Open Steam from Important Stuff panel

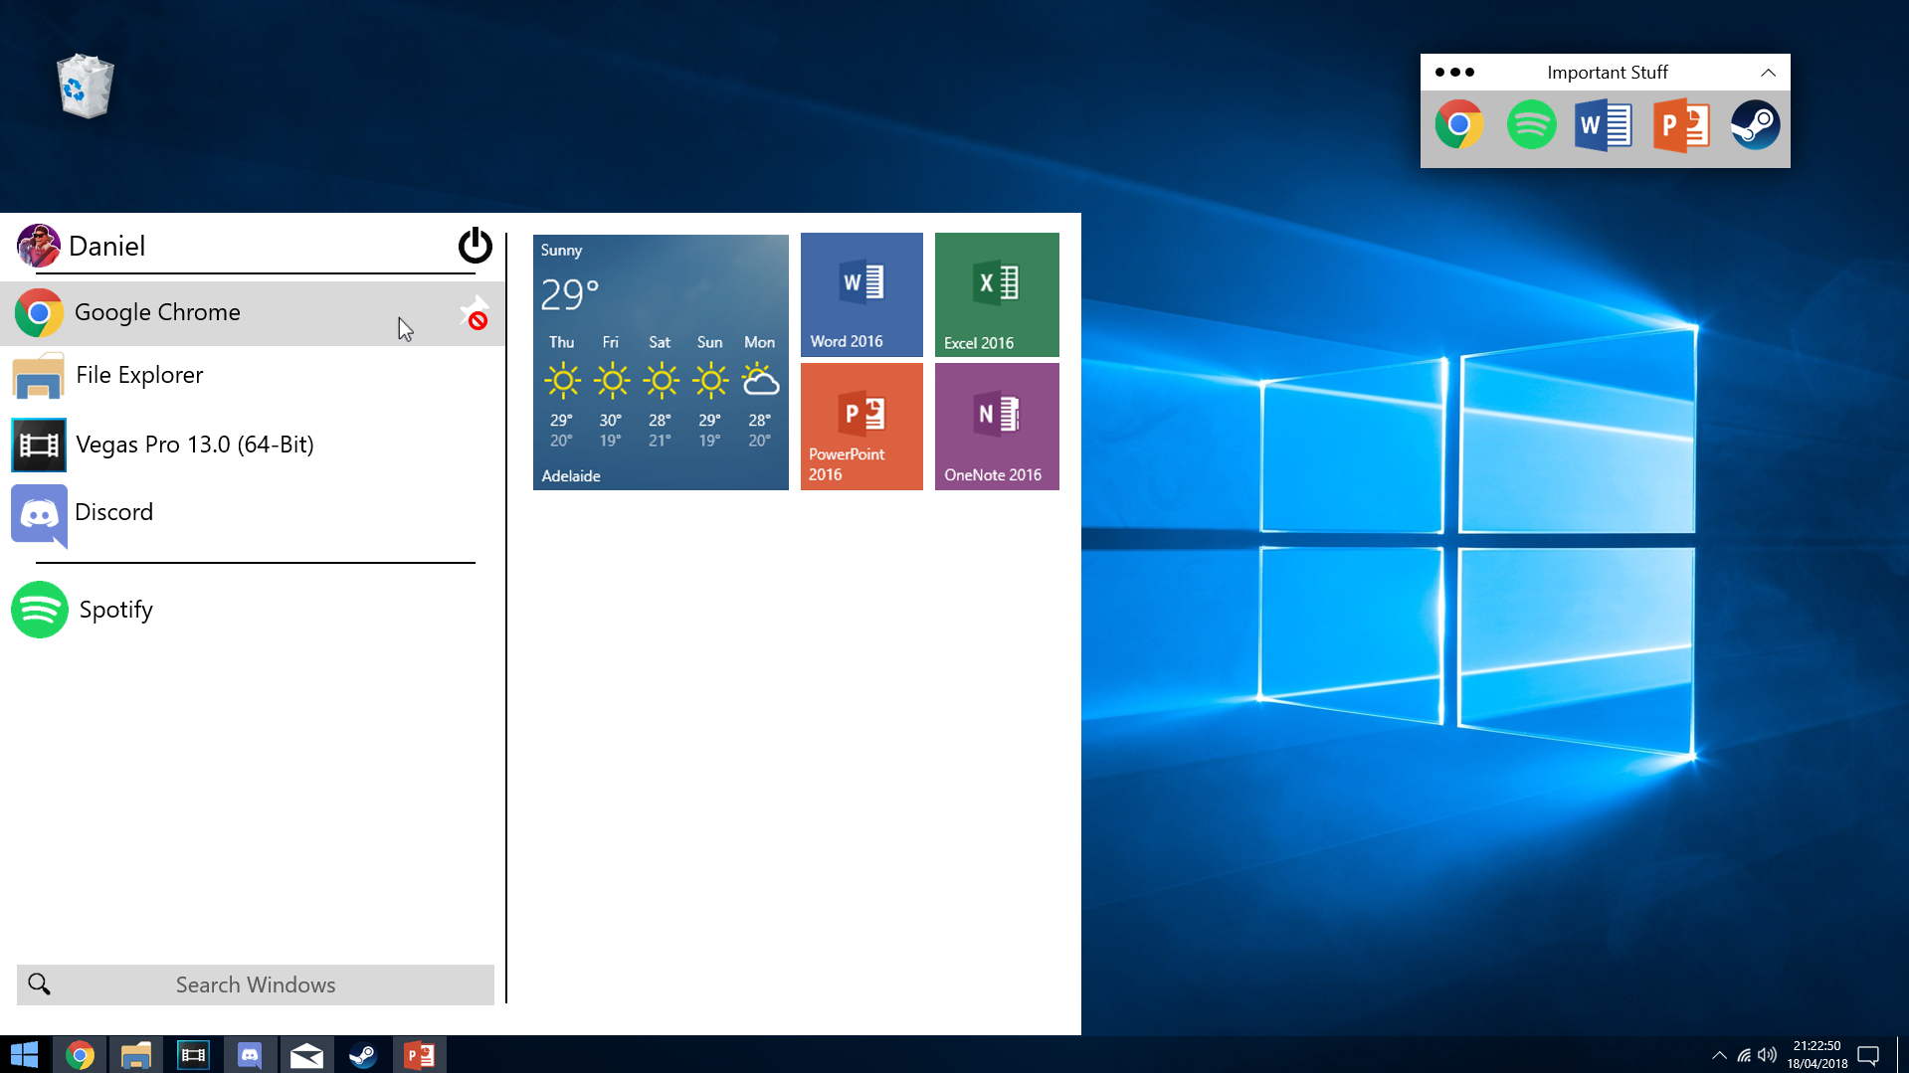click(x=1755, y=126)
